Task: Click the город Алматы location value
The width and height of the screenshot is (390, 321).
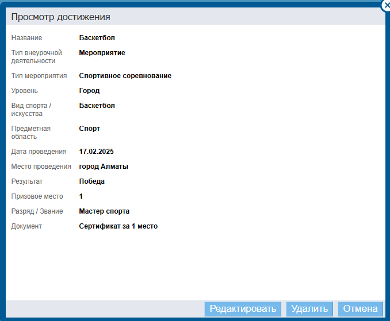Action: [x=104, y=167]
